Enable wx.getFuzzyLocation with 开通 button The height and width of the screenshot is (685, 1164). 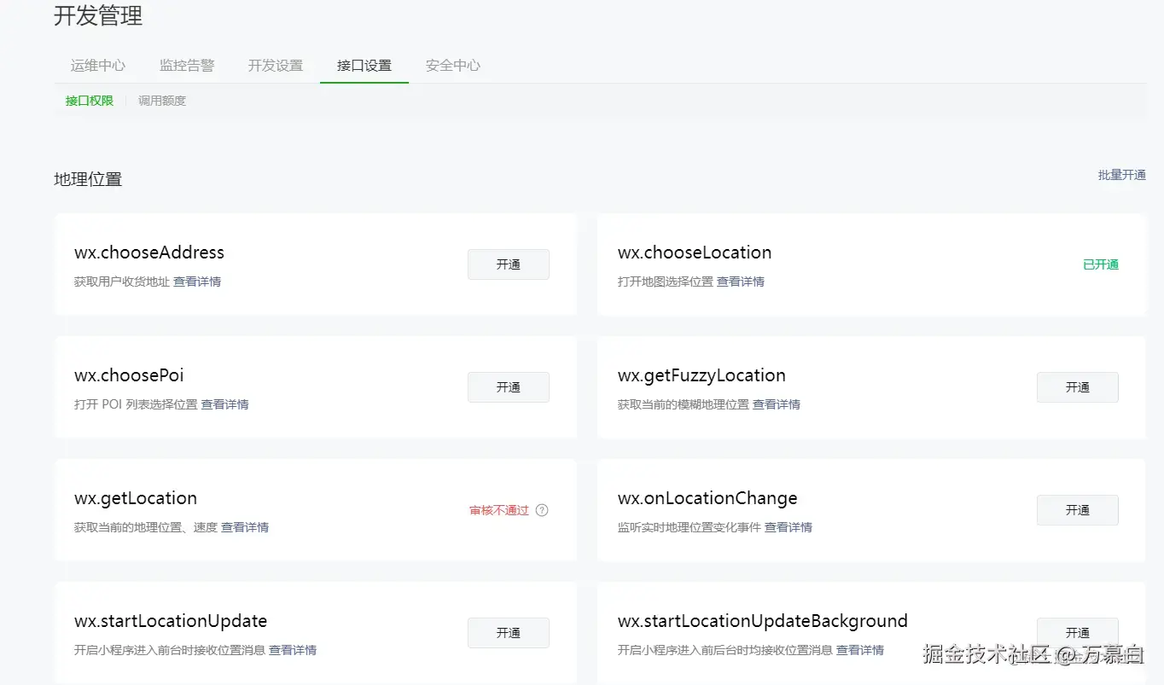tap(1078, 387)
